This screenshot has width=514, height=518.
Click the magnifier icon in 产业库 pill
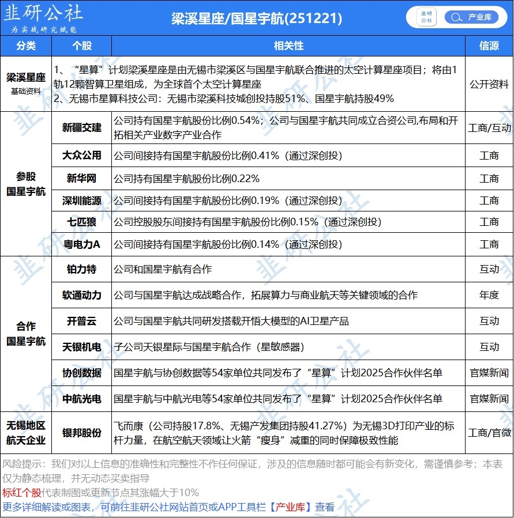(456, 17)
